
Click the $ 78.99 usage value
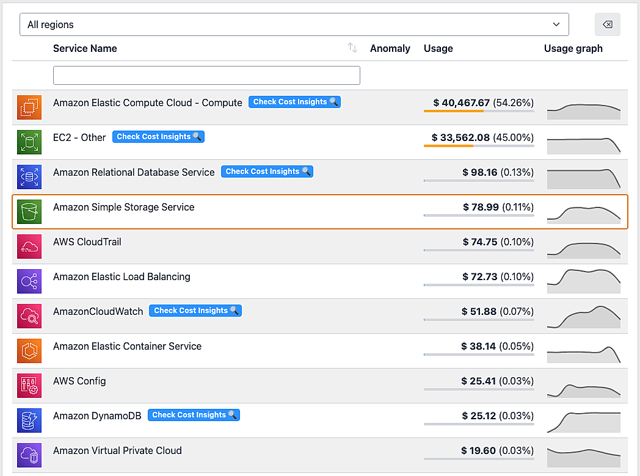[x=481, y=207]
